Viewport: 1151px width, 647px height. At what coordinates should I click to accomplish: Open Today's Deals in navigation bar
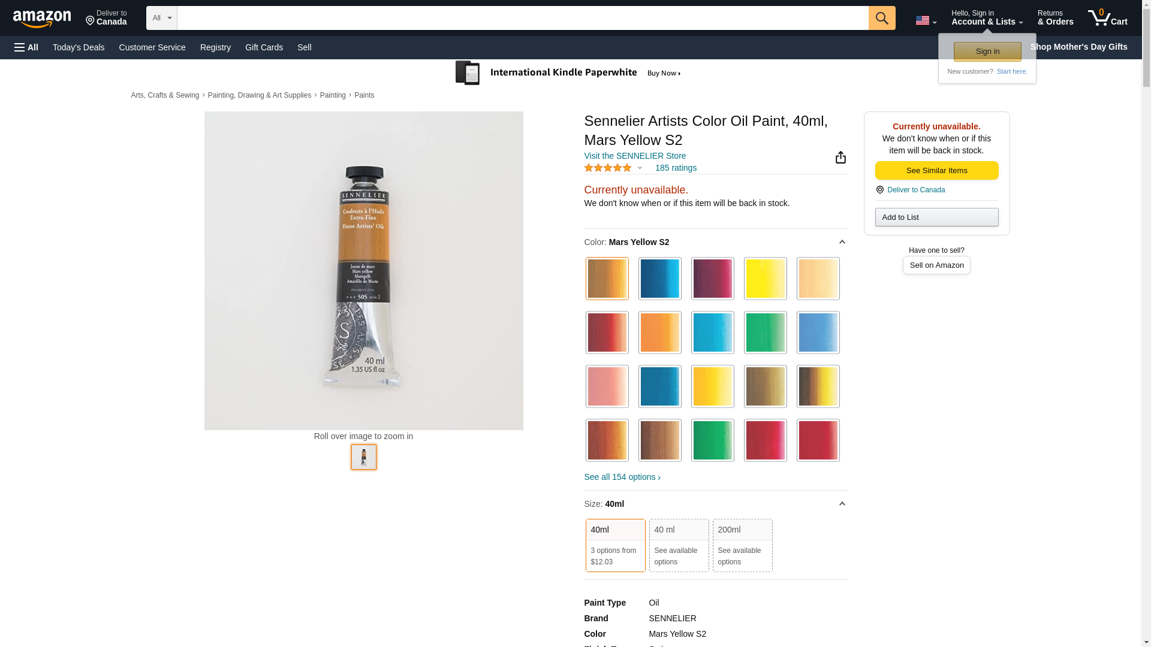(x=79, y=47)
